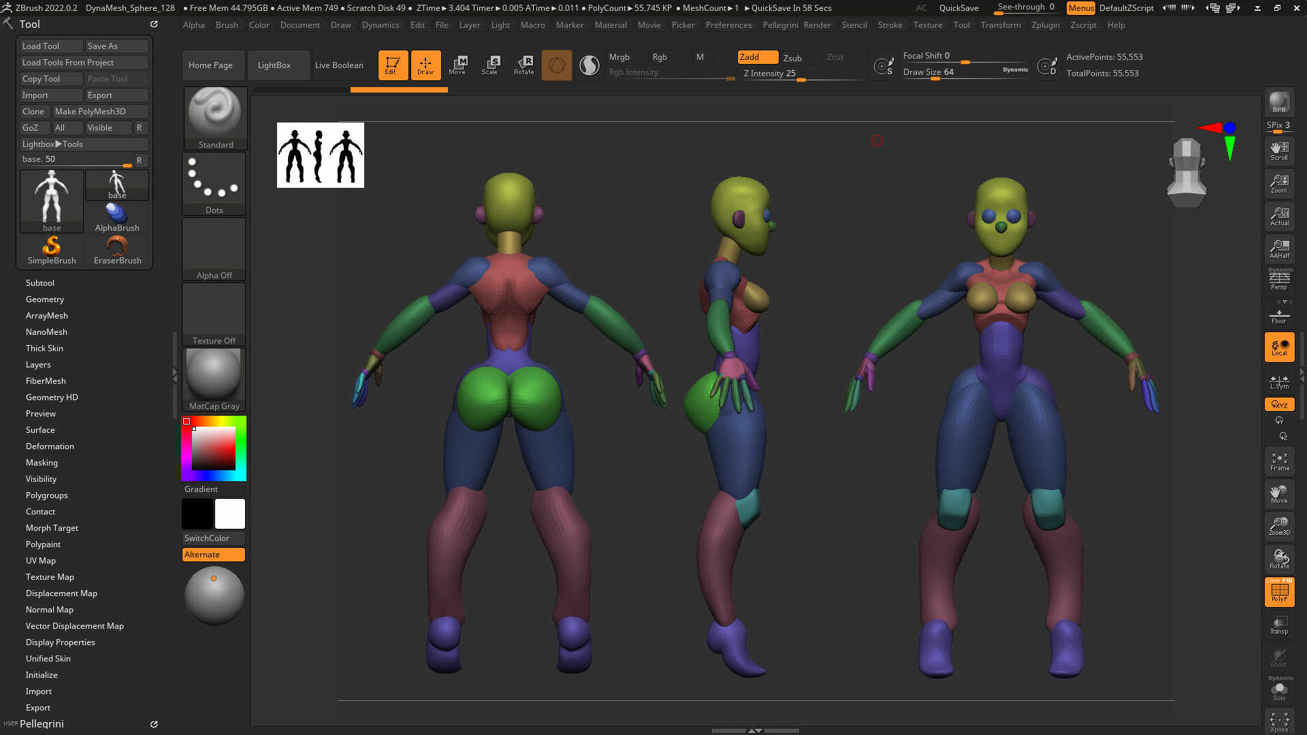Select the Move gizmo tool
Viewport: 1307px width, 735px height.
pyautogui.click(x=457, y=65)
